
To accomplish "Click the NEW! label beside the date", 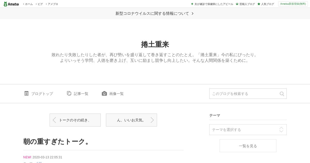I will pyautogui.click(x=27, y=157).
